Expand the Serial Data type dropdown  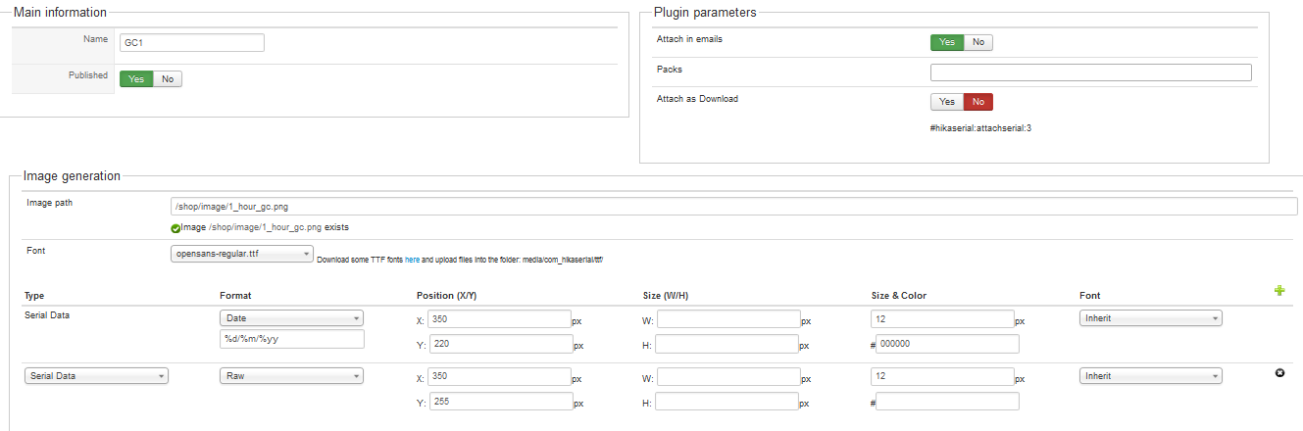click(96, 376)
